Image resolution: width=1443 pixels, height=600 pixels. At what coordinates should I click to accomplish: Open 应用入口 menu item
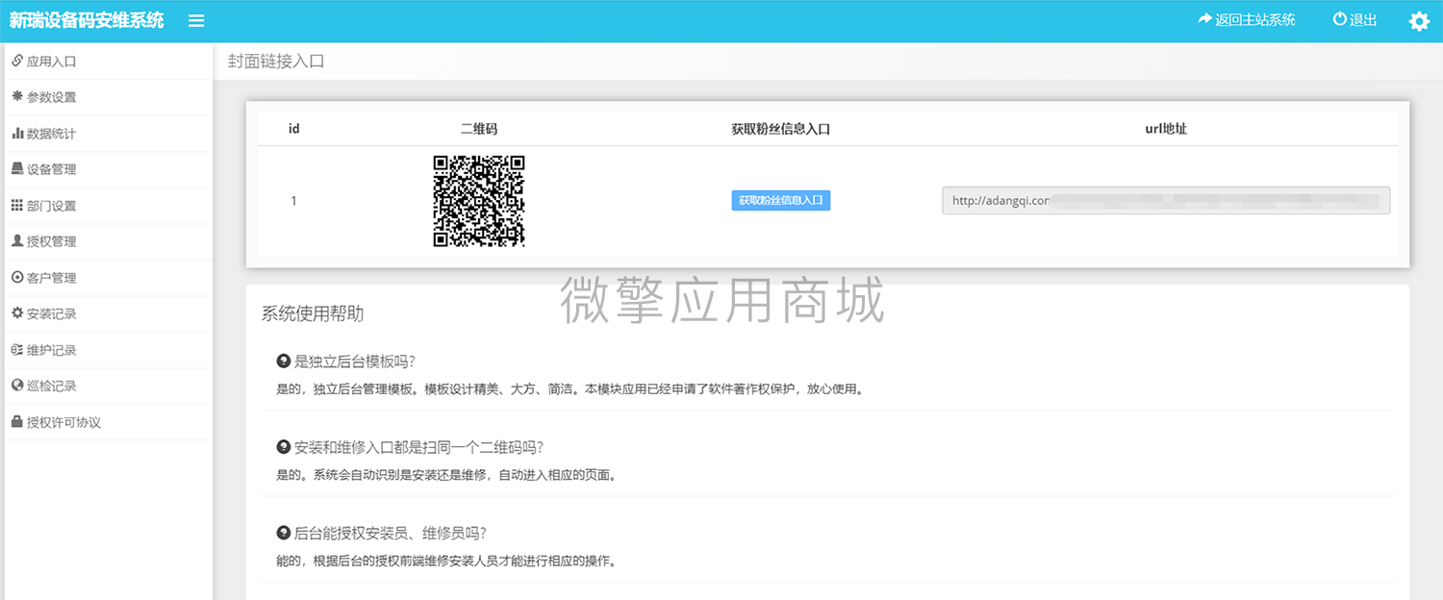point(108,62)
